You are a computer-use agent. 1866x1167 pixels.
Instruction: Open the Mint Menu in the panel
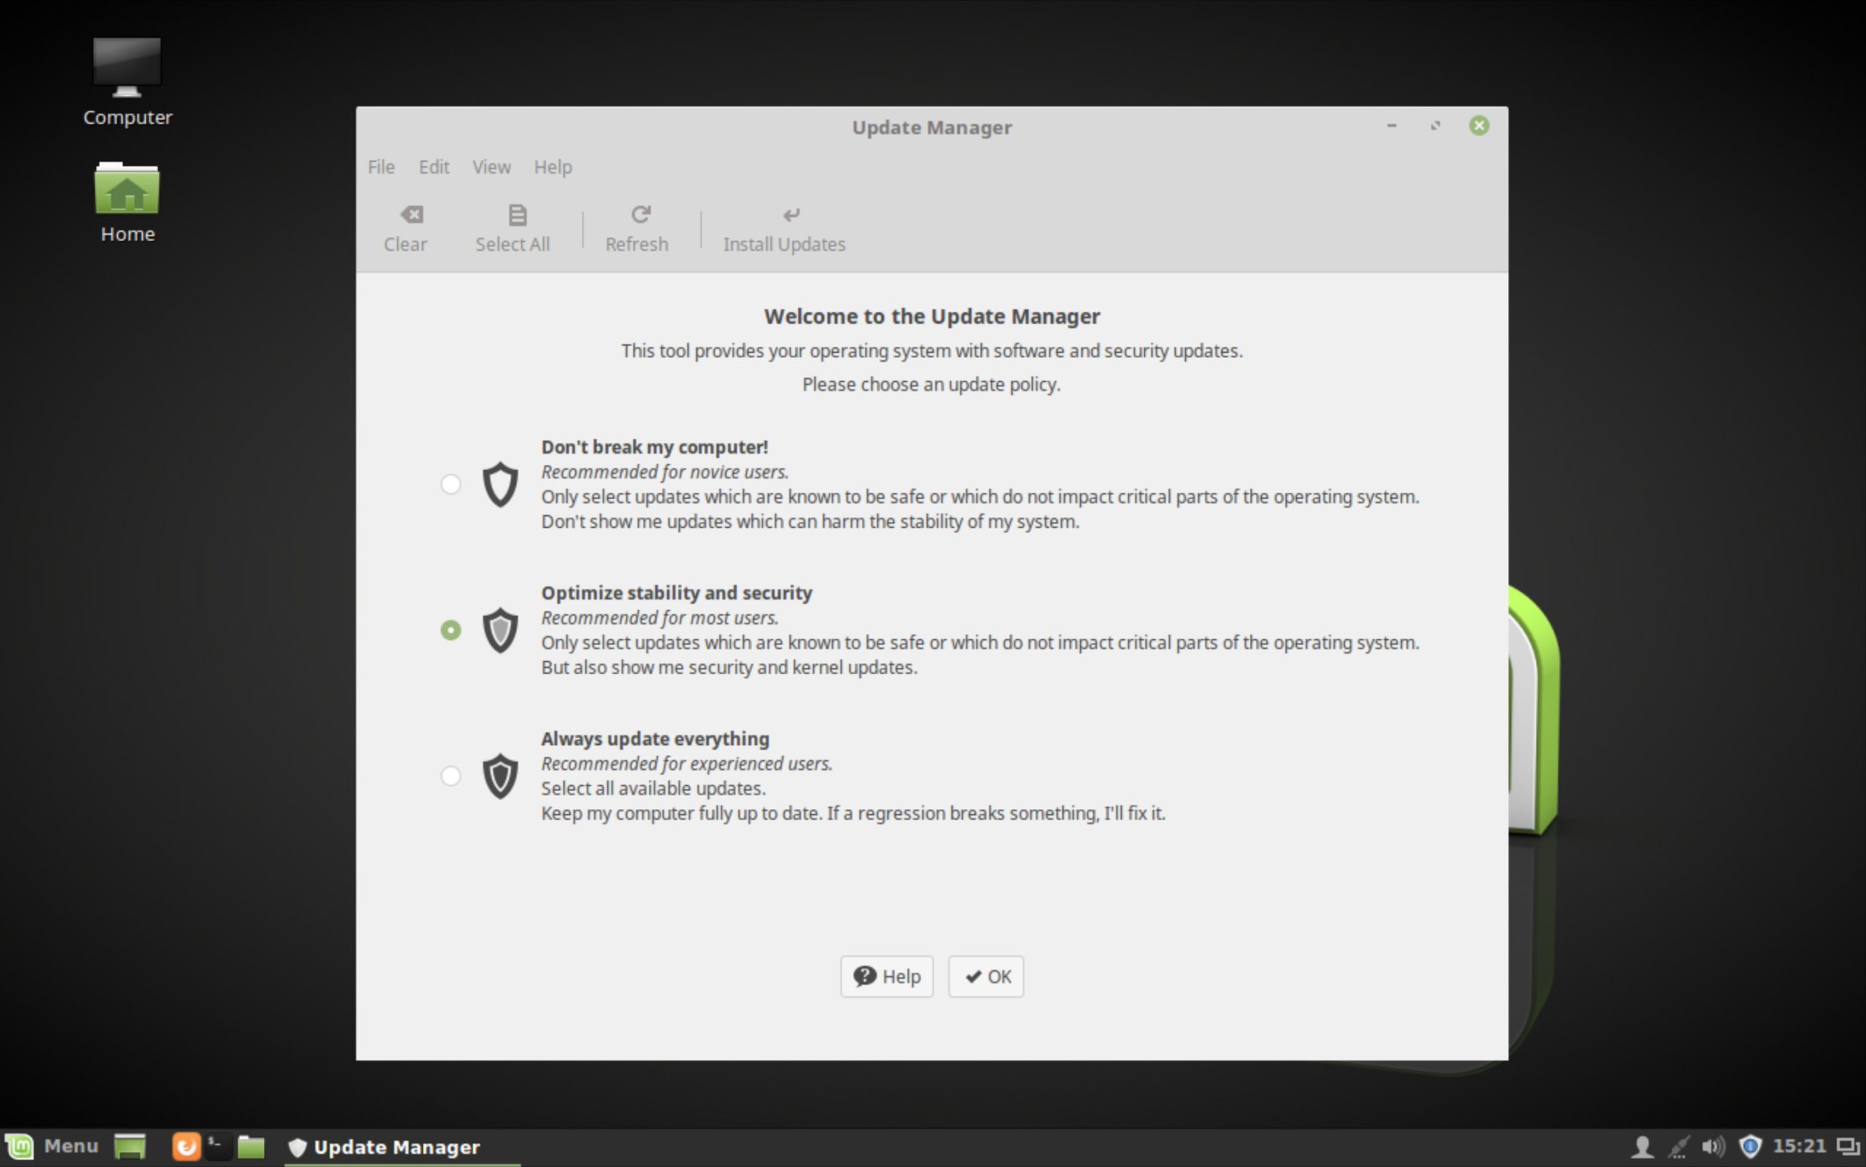(x=52, y=1146)
